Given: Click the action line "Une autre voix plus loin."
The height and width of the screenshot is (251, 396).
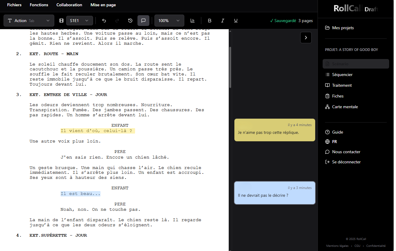Looking at the screenshot, I should [x=65, y=141].
